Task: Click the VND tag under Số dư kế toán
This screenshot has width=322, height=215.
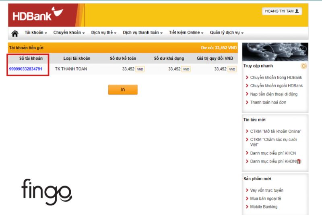Action: click(140, 69)
